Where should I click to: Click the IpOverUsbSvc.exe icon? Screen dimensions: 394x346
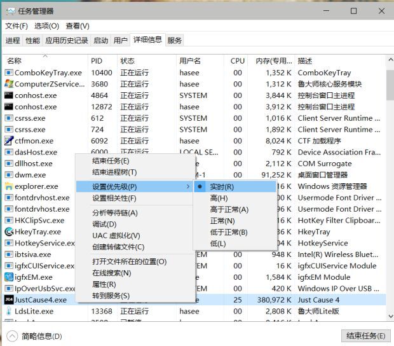click(x=9, y=288)
